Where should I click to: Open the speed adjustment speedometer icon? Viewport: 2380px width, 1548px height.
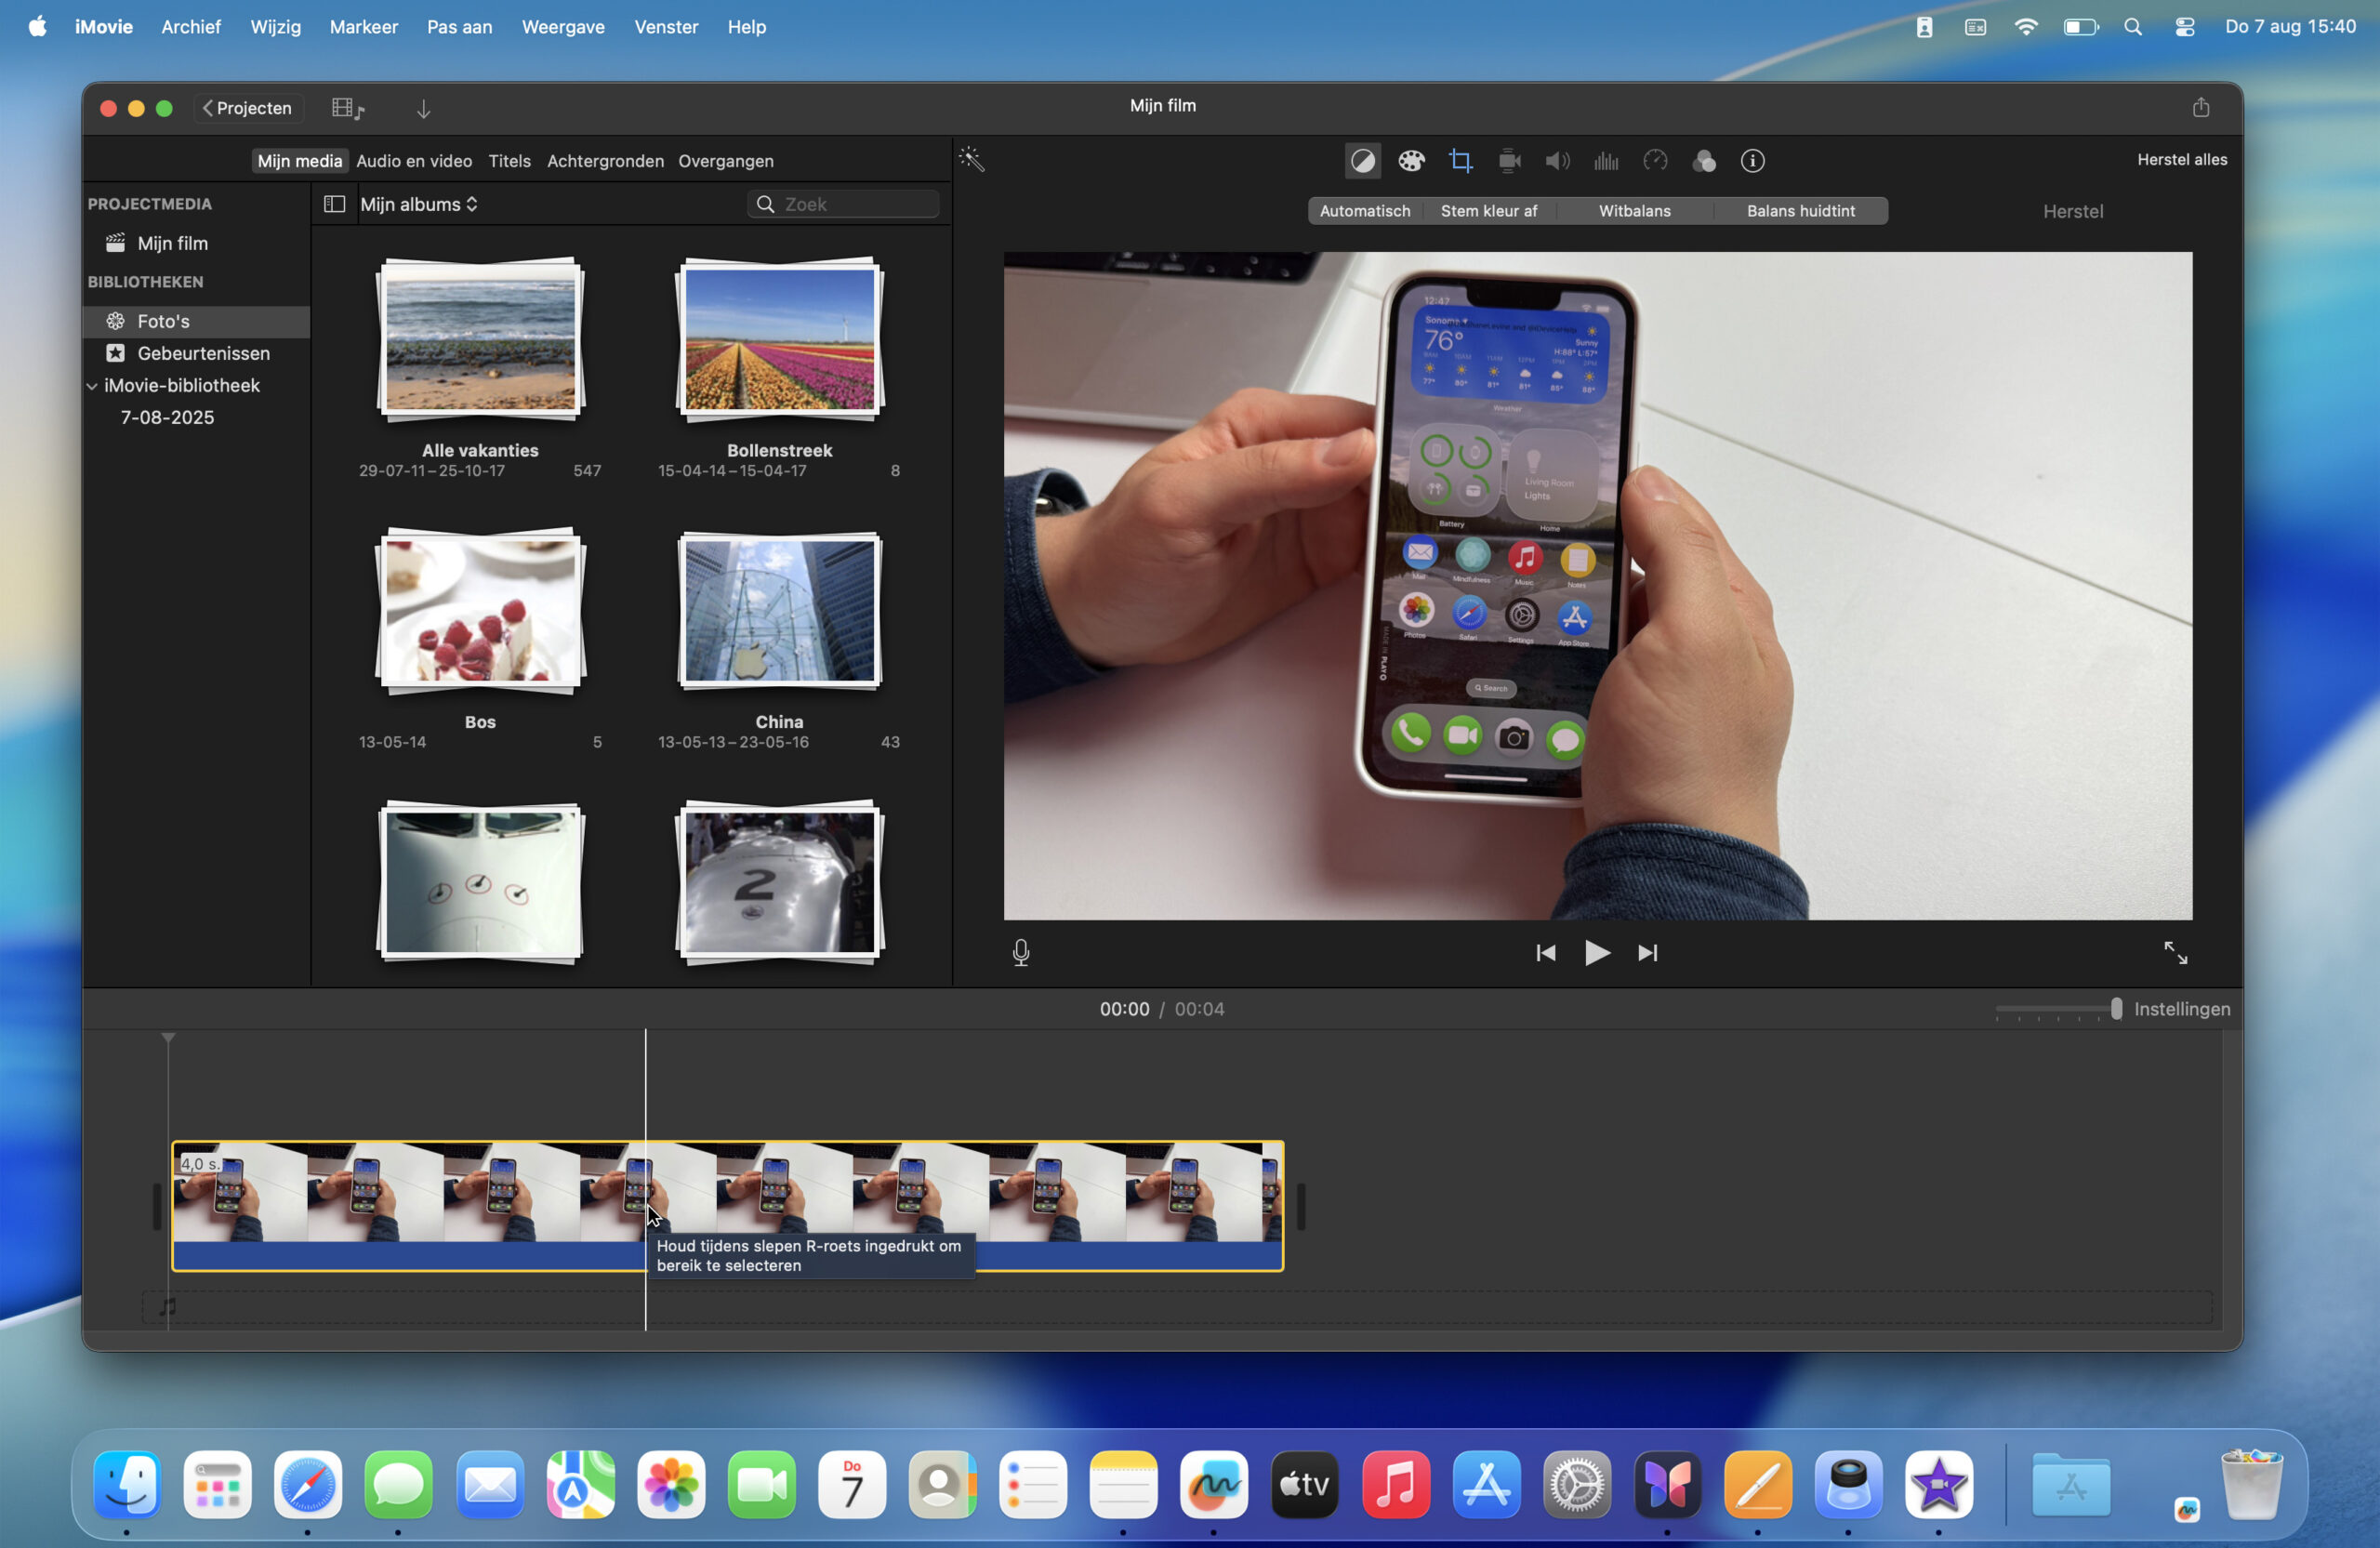point(1655,161)
